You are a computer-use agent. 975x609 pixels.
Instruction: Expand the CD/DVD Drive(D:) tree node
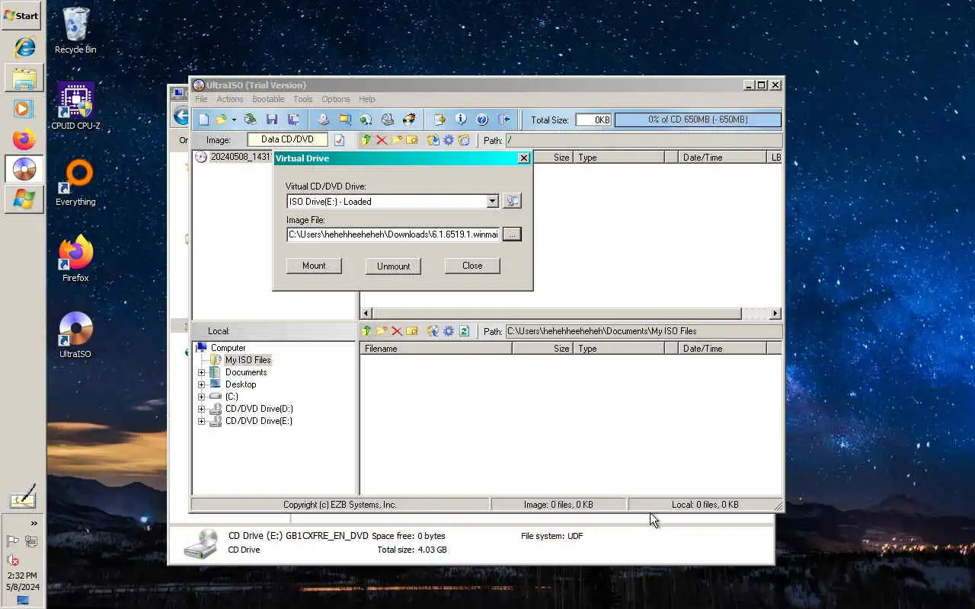202,409
